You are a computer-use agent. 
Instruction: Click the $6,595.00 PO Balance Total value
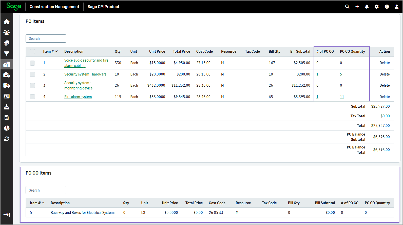[x=381, y=150]
